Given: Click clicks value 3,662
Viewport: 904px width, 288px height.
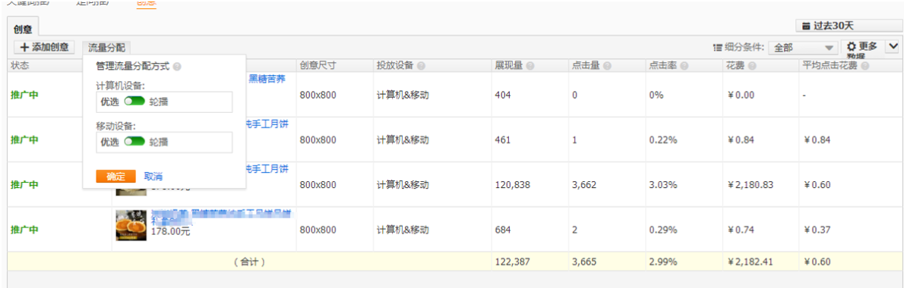Looking at the screenshot, I should pyautogui.click(x=584, y=185).
